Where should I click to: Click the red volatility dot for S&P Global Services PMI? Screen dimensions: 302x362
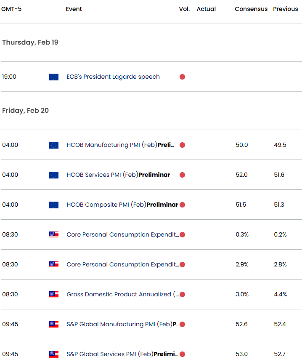pyautogui.click(x=182, y=354)
